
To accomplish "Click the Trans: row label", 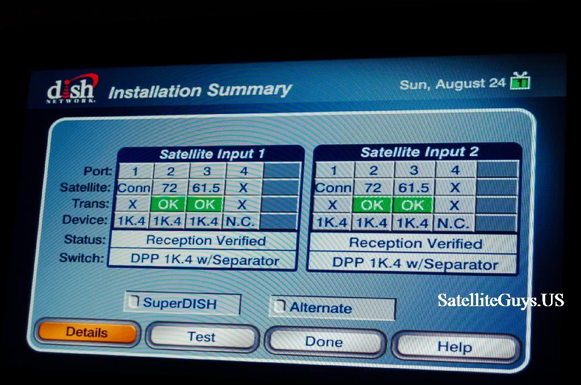I will [91, 203].
